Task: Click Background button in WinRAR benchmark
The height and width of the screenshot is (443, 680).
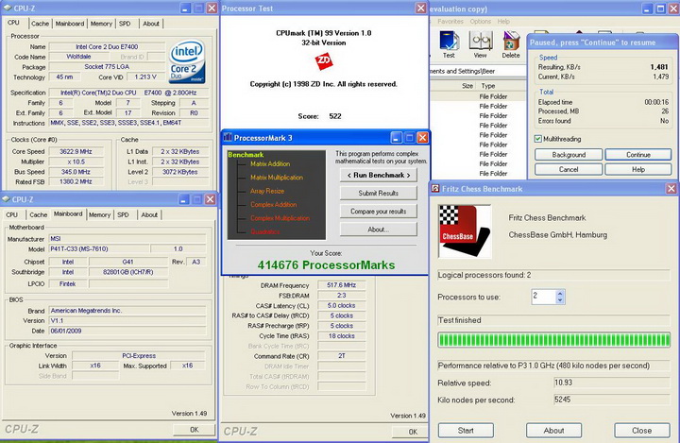Action: point(569,155)
